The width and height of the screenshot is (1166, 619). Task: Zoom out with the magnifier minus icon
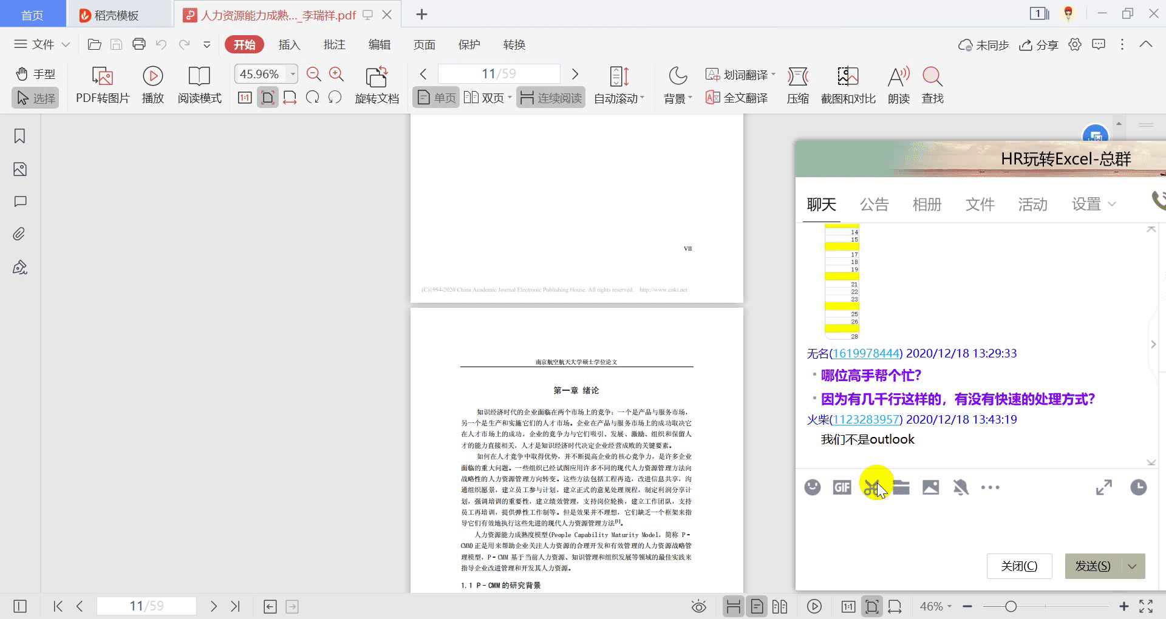point(314,74)
